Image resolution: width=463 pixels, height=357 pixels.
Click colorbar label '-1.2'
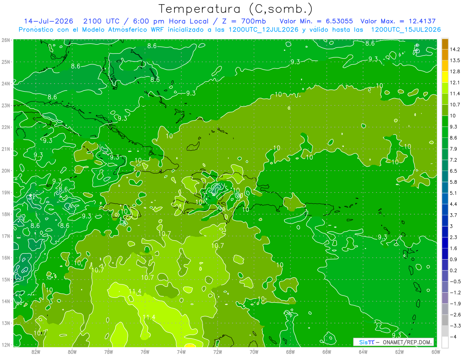(455, 292)
